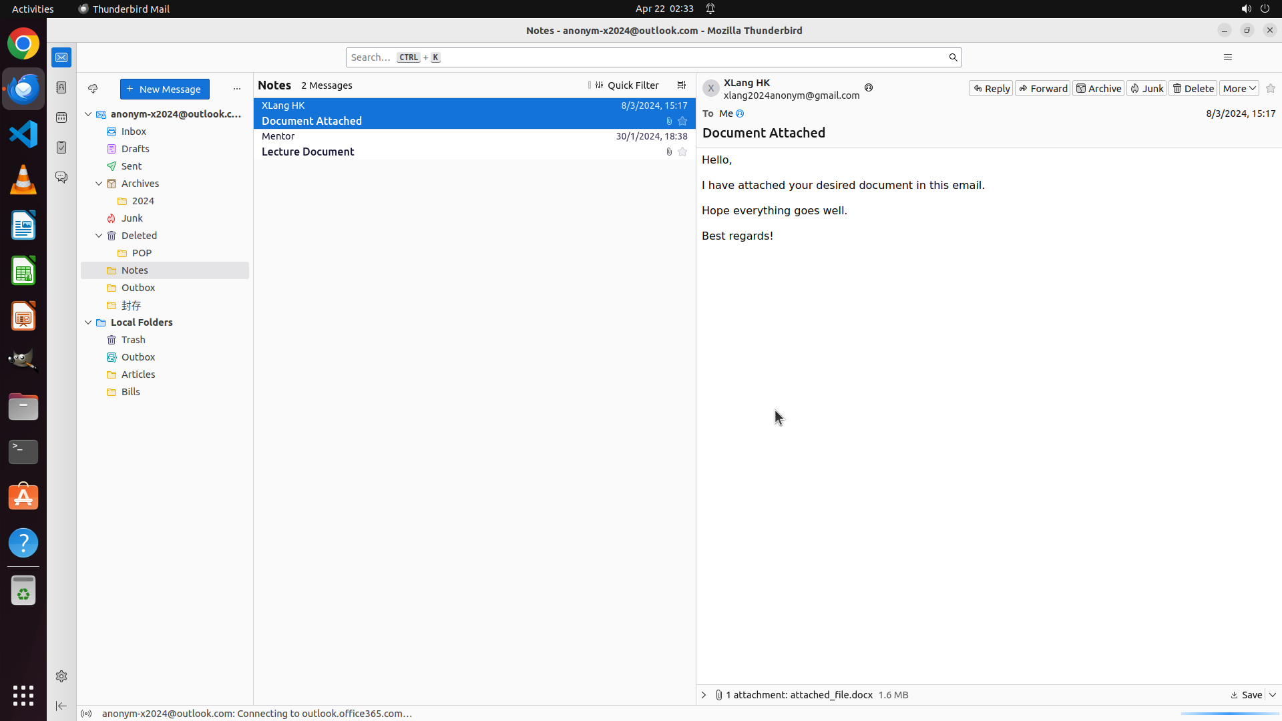
Task: Toggle the Quick Filter bar
Action: click(626, 85)
